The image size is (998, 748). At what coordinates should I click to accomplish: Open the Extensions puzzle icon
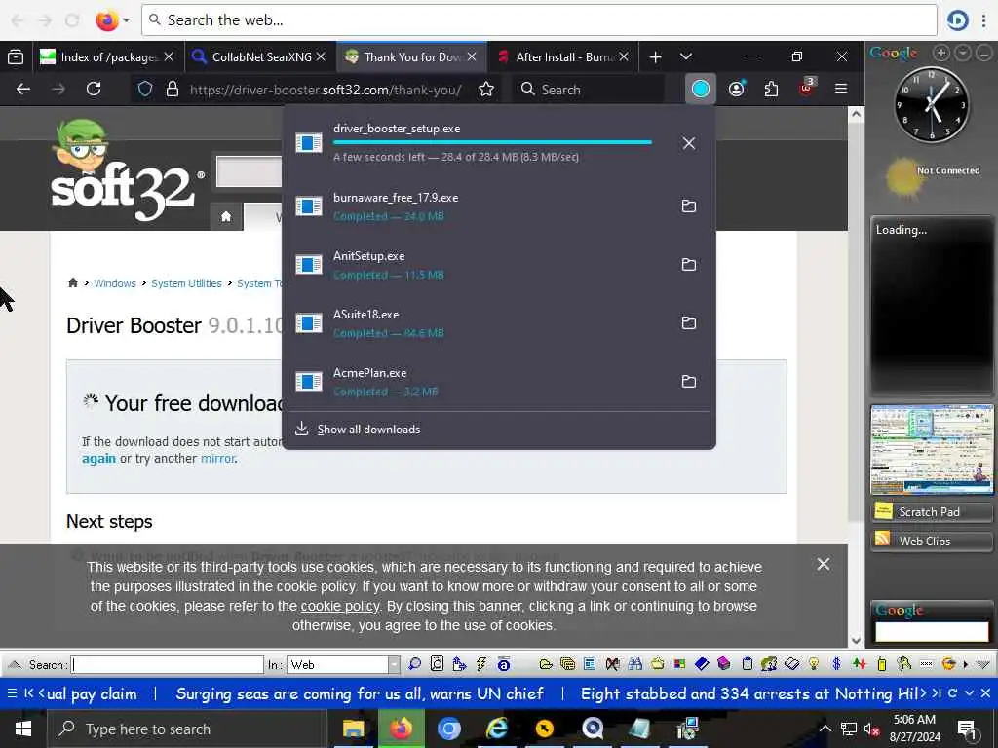(x=772, y=89)
